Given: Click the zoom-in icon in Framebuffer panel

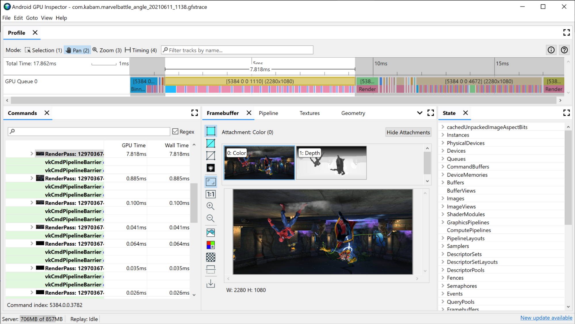Looking at the screenshot, I should tap(210, 206).
